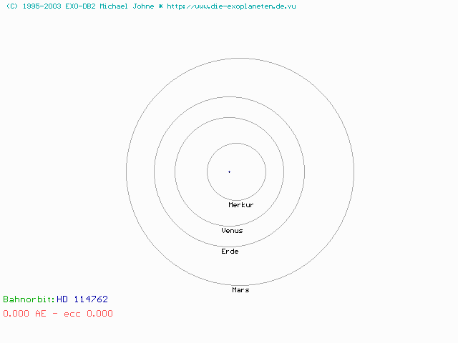Select the blue HD 114762 star name
Viewport: 458px width, 343px height.
(x=82, y=299)
